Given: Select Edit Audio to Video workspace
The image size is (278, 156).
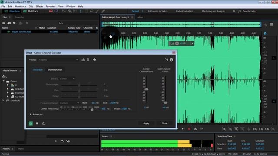Looking at the screenshot, I should tap(158, 11).
